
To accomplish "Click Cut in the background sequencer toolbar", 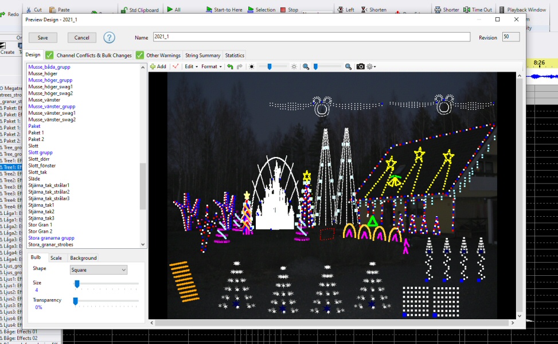I will (x=34, y=10).
